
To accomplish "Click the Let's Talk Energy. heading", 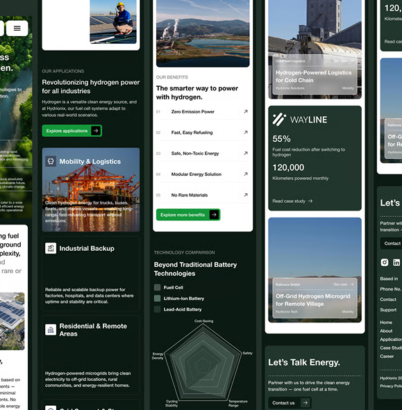I will [304, 363].
